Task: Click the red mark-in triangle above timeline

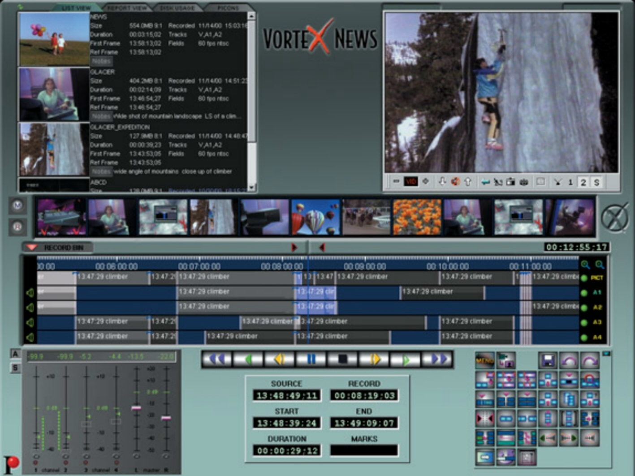Action: [x=294, y=247]
